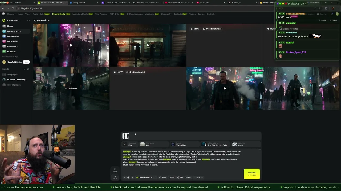Open Supercomputer in top navigation
Screen dimensions: 341x191
135,14
